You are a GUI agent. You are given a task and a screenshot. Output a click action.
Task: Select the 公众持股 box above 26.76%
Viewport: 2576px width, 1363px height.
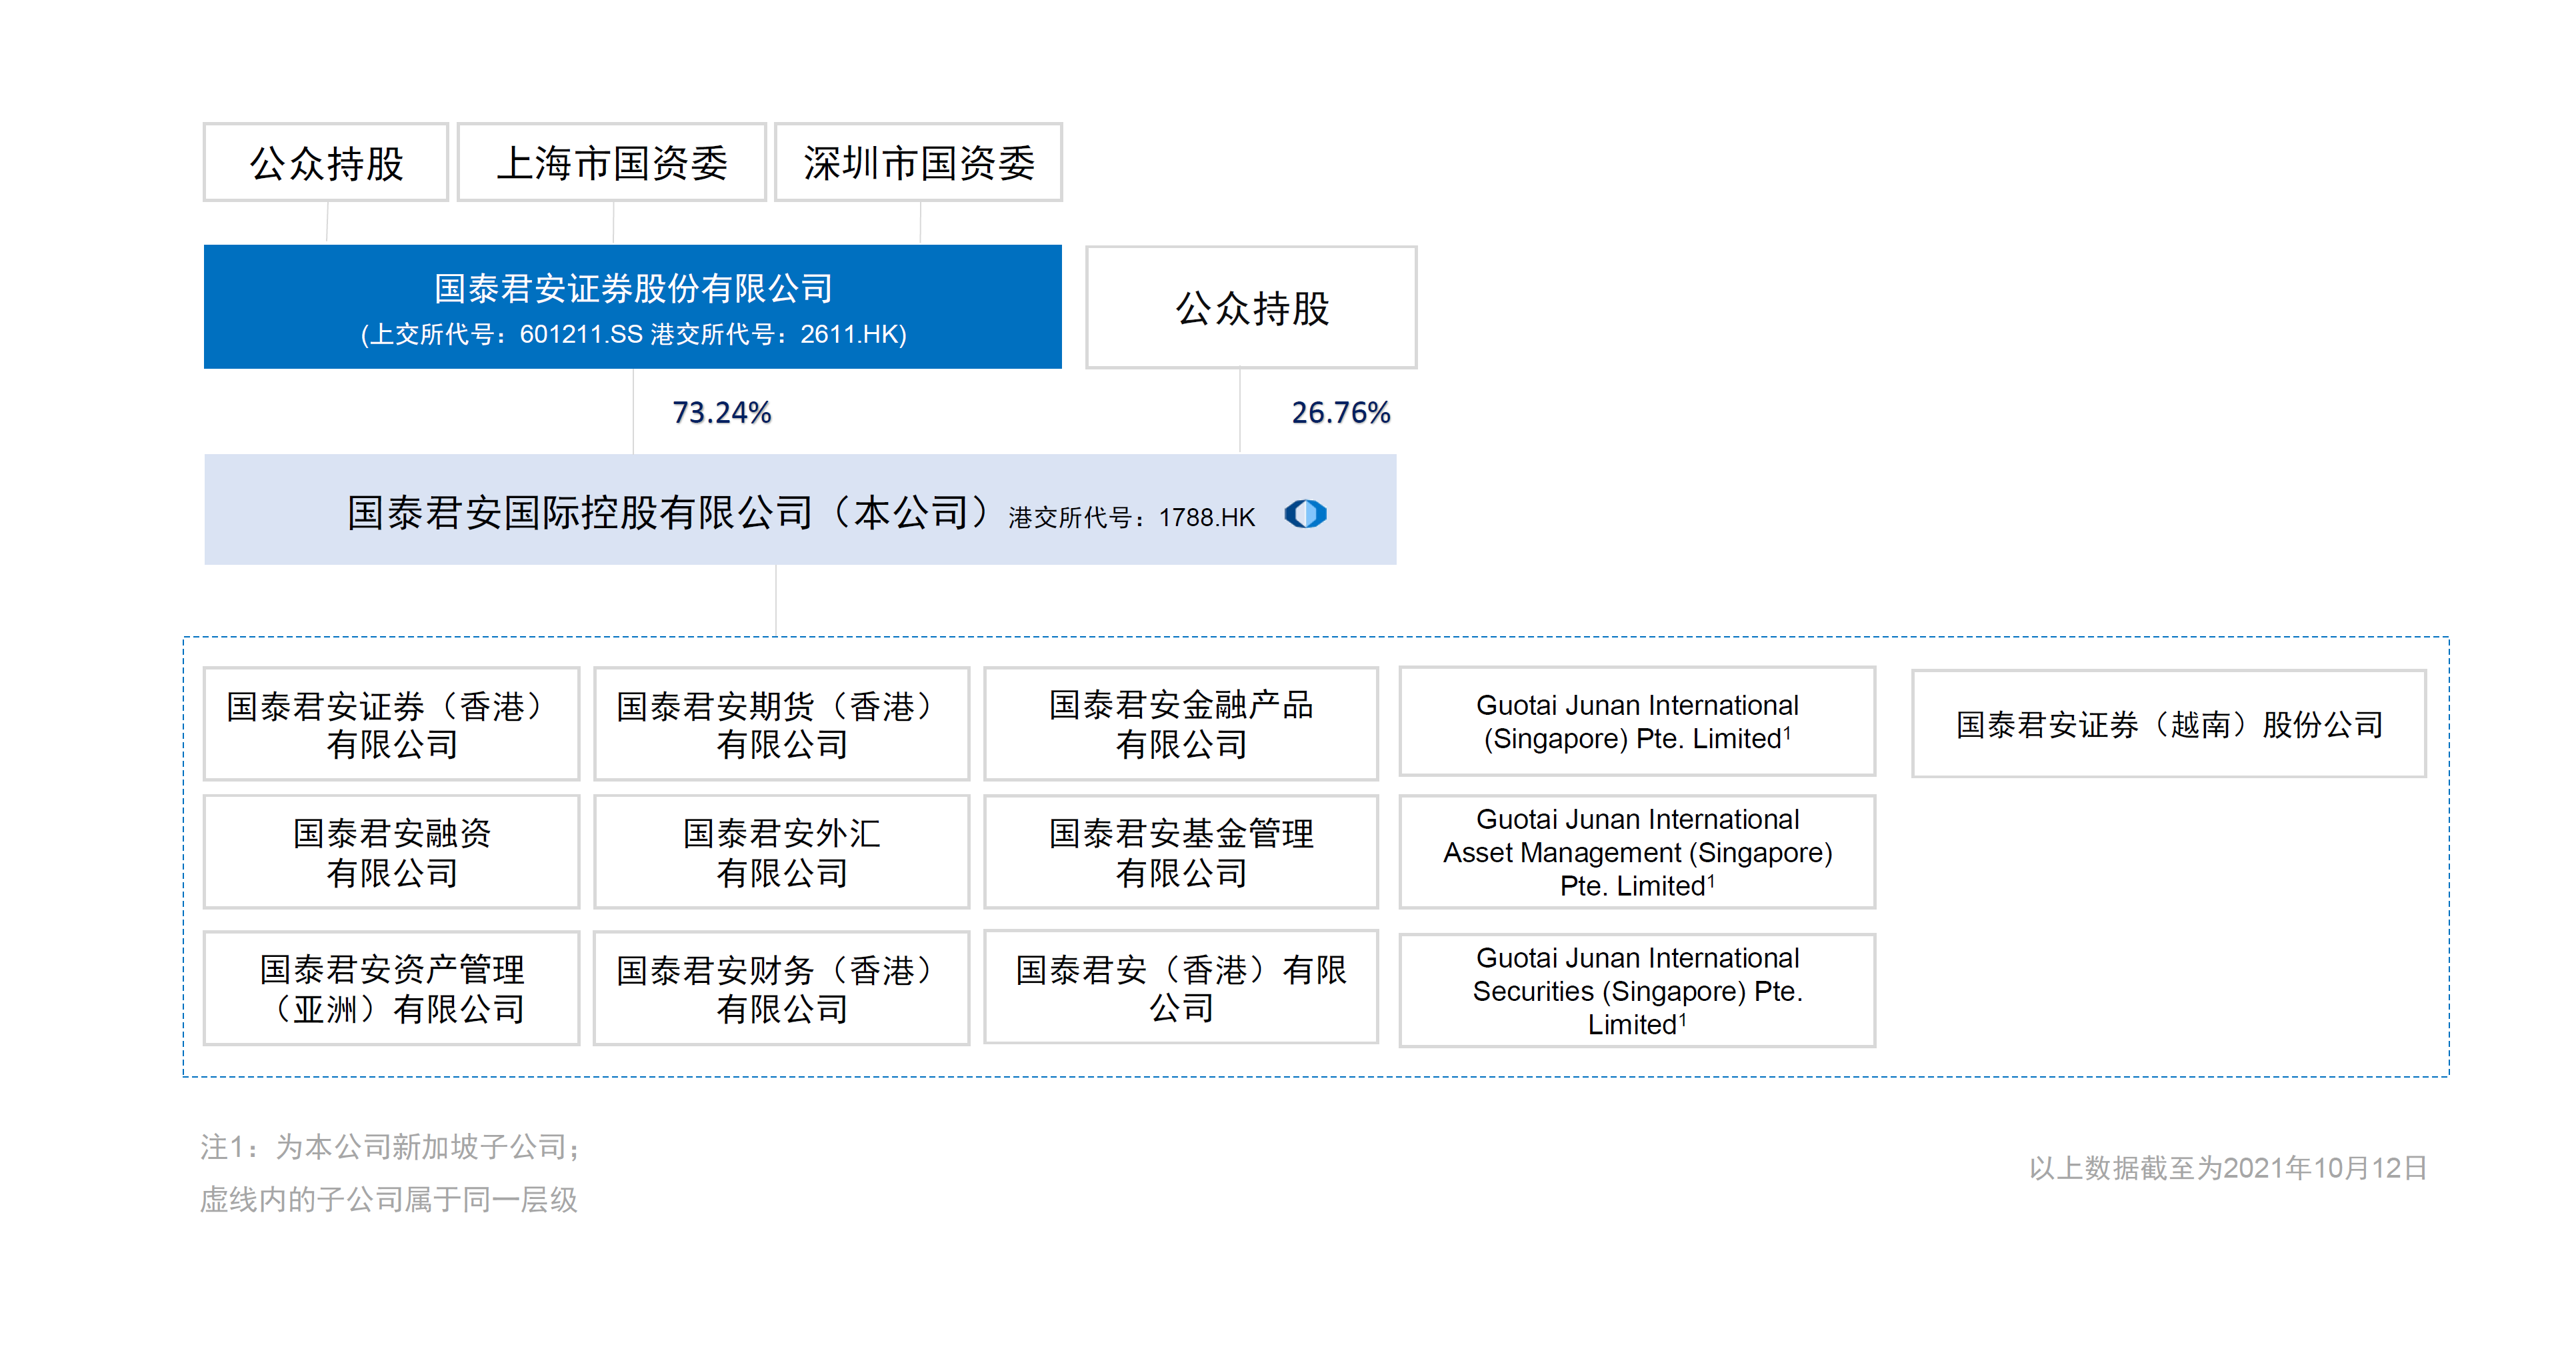point(1251,307)
